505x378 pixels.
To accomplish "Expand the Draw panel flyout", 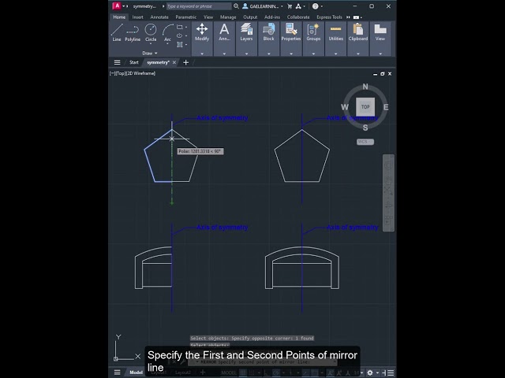I will pyautogui.click(x=150, y=53).
